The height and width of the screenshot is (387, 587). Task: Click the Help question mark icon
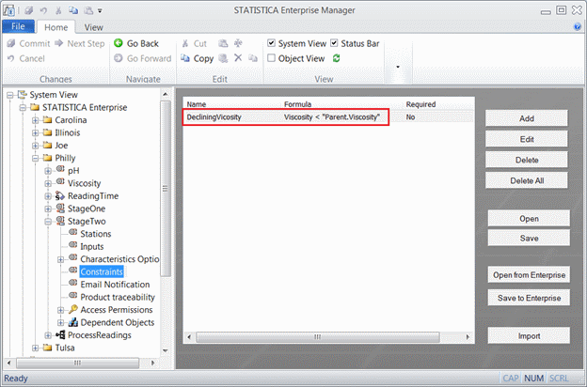[x=578, y=26]
